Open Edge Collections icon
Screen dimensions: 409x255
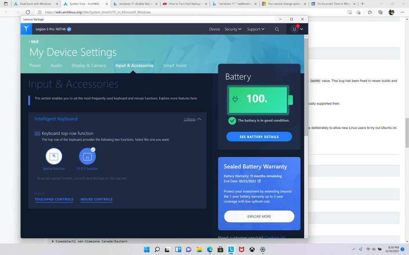[x=380, y=12]
